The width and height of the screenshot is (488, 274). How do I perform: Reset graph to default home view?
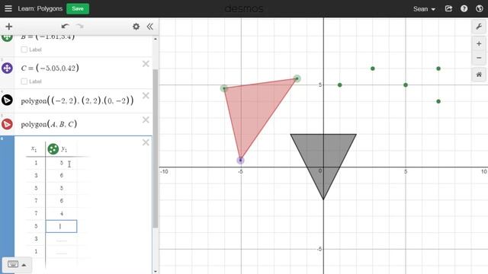click(x=479, y=75)
